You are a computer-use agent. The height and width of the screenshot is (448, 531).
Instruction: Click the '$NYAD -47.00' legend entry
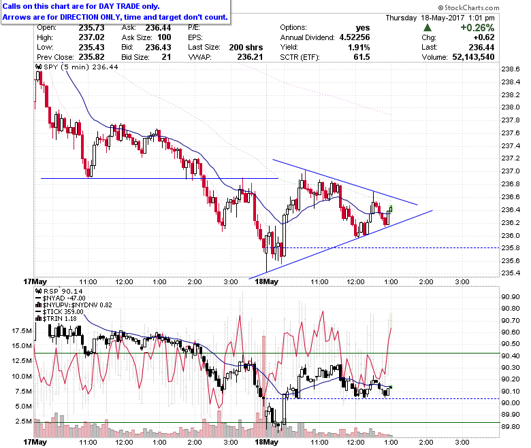(64, 298)
